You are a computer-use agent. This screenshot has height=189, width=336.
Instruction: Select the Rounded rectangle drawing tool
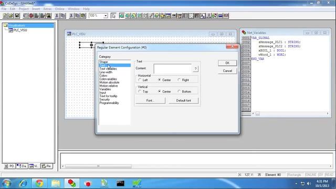tap(128, 16)
